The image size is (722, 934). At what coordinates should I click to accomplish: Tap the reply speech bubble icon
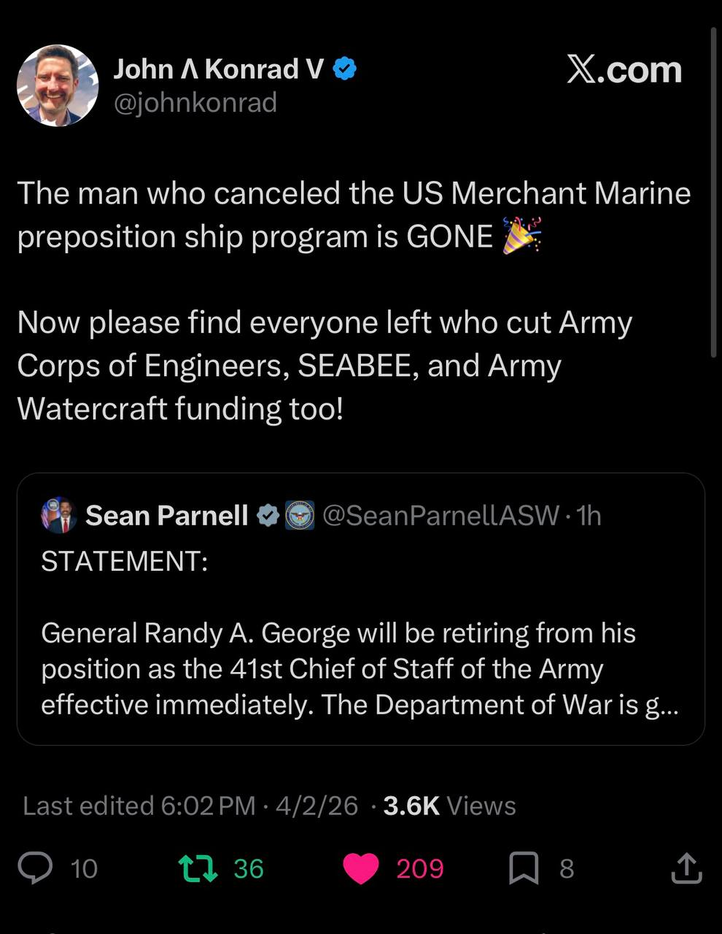[x=36, y=868]
